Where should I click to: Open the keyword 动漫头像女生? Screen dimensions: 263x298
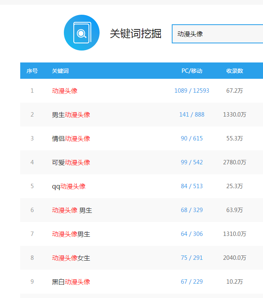click(x=71, y=258)
